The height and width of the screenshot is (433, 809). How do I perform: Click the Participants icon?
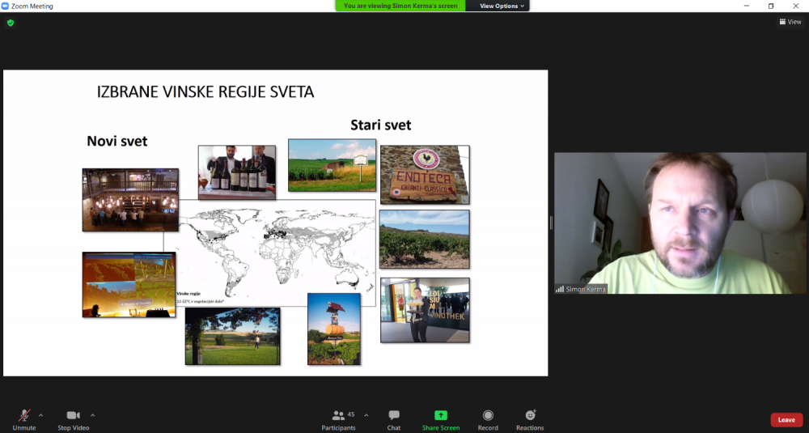click(339, 415)
